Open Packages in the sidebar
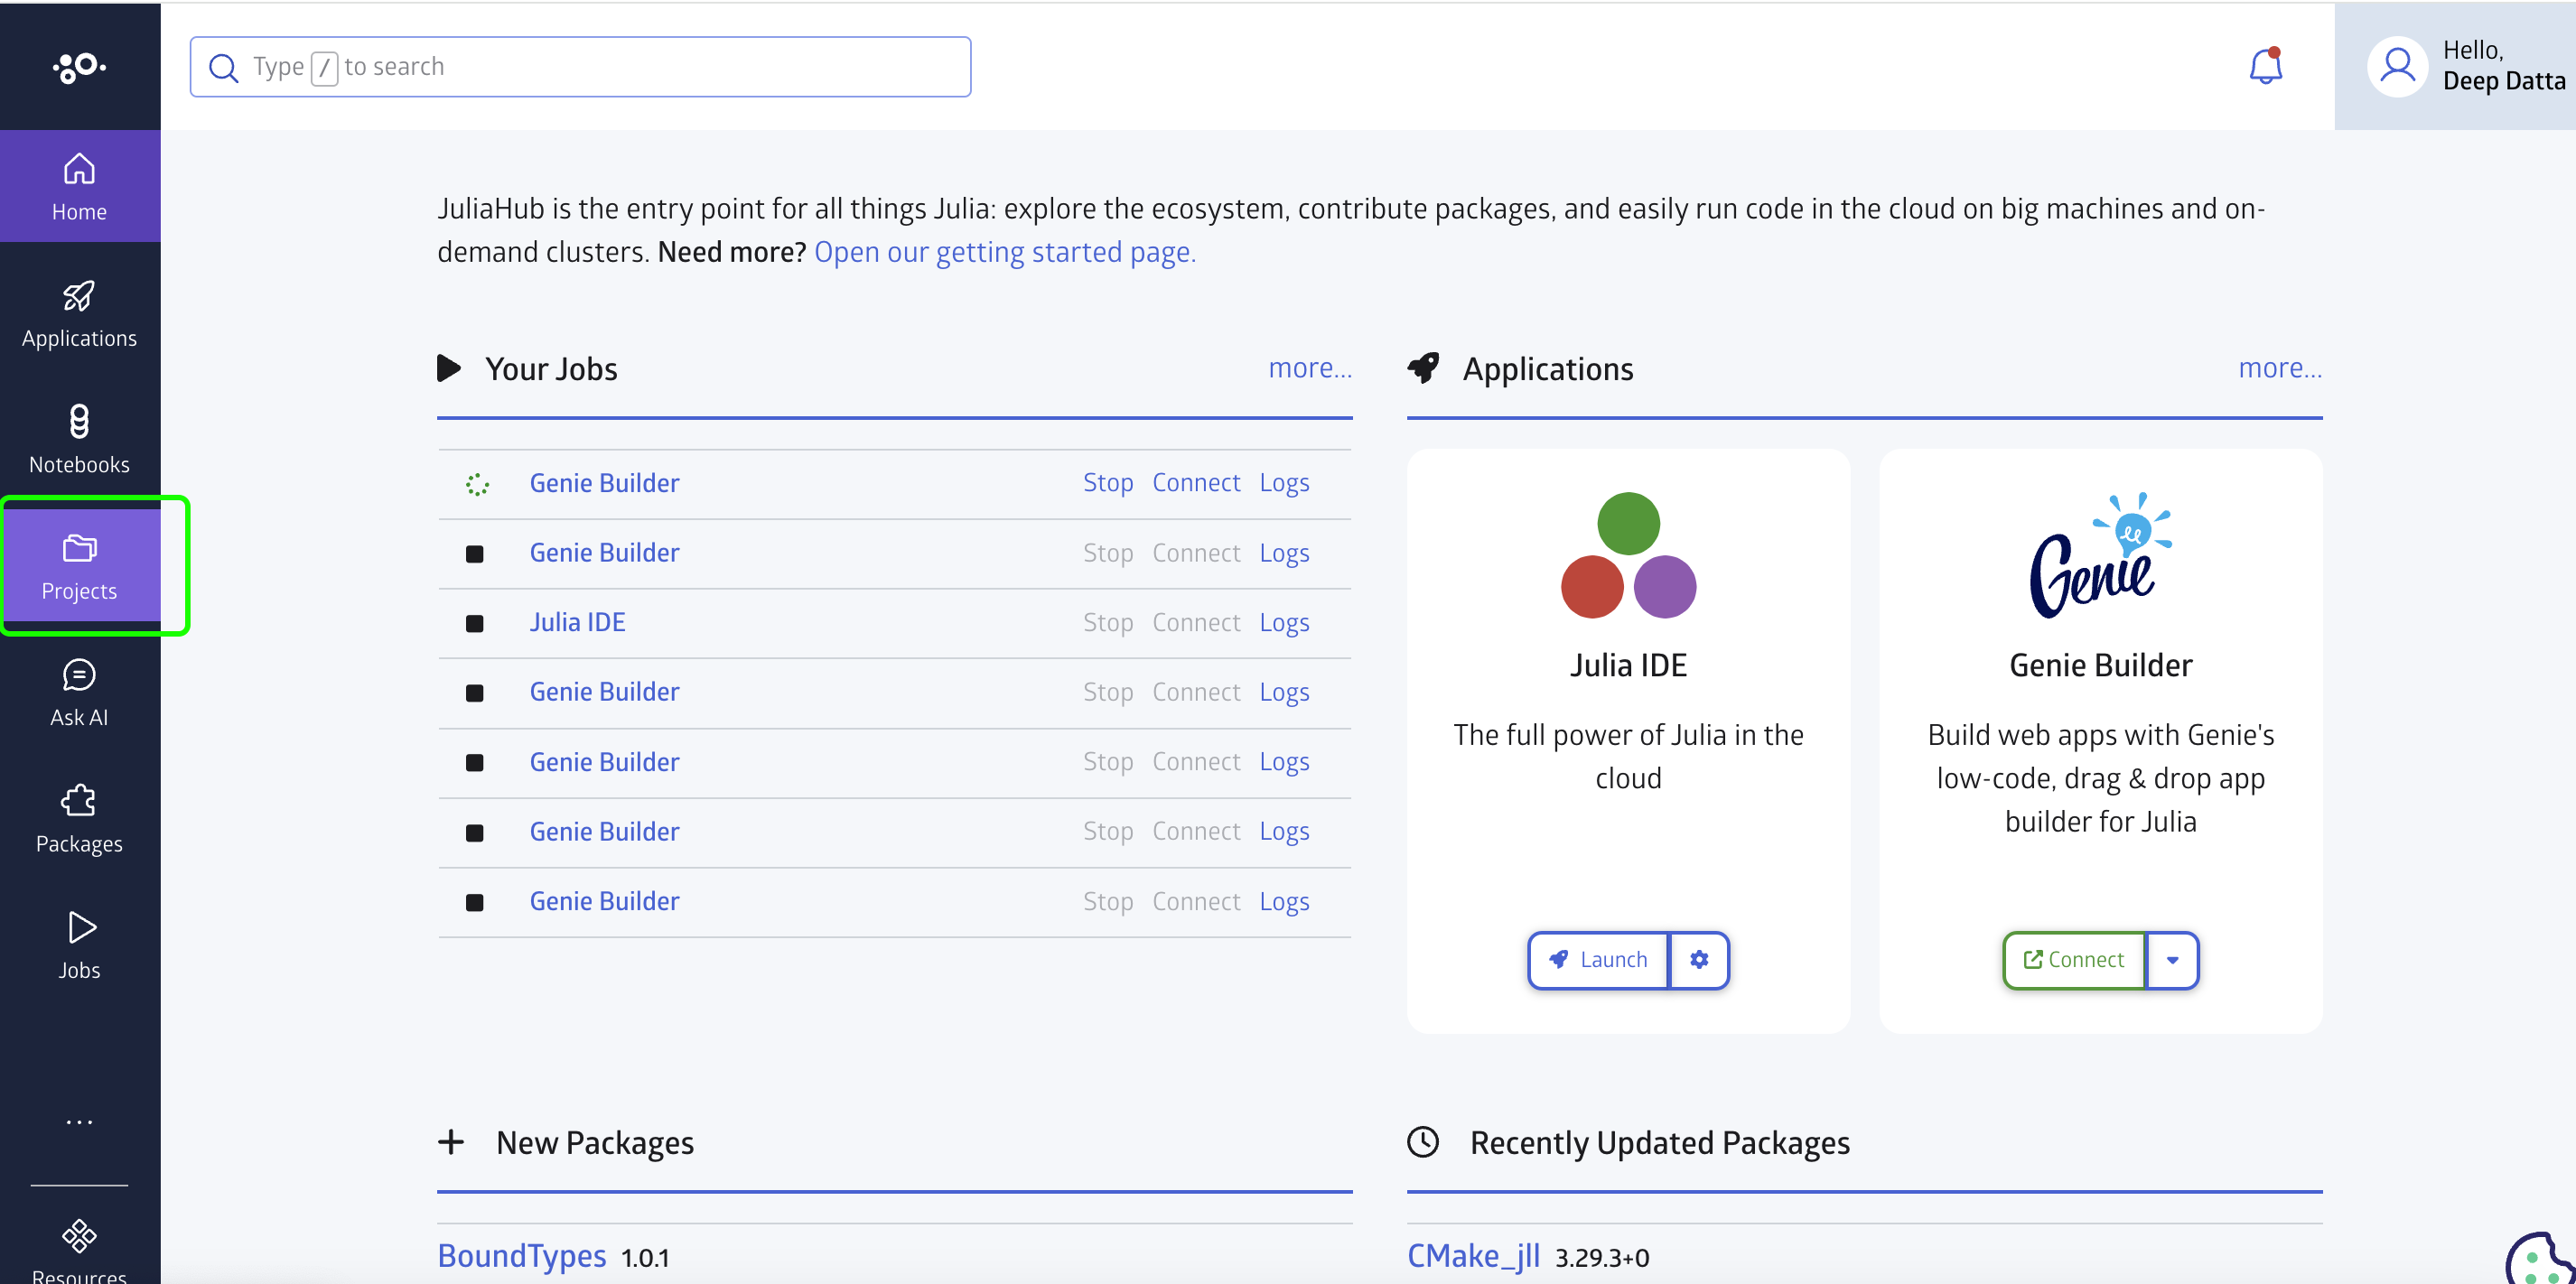The height and width of the screenshot is (1284, 2576). pos(79,820)
